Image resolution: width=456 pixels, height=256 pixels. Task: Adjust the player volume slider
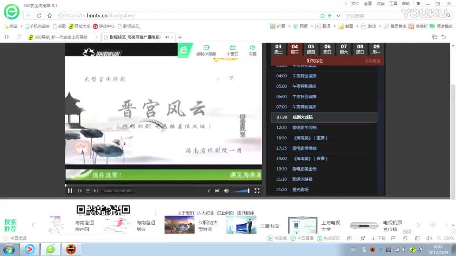pyautogui.click(x=241, y=191)
